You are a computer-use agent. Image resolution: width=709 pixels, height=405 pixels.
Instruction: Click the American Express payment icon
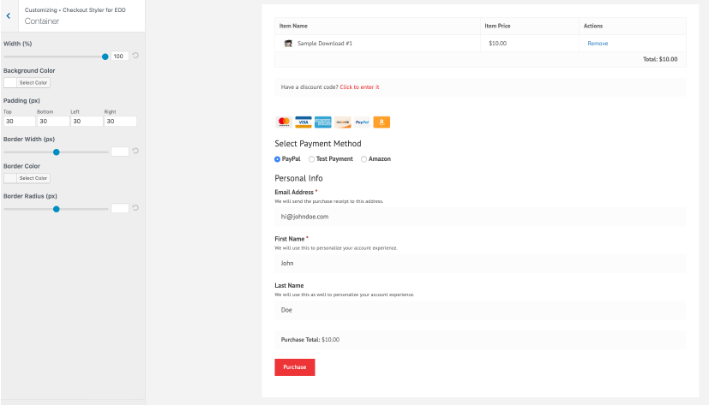[323, 122]
